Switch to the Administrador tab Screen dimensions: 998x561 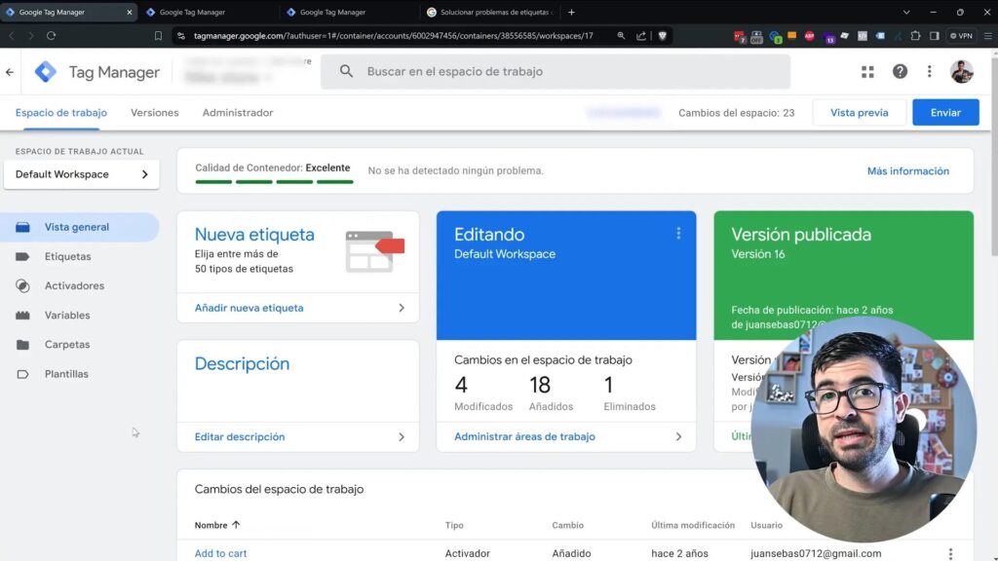click(x=238, y=113)
